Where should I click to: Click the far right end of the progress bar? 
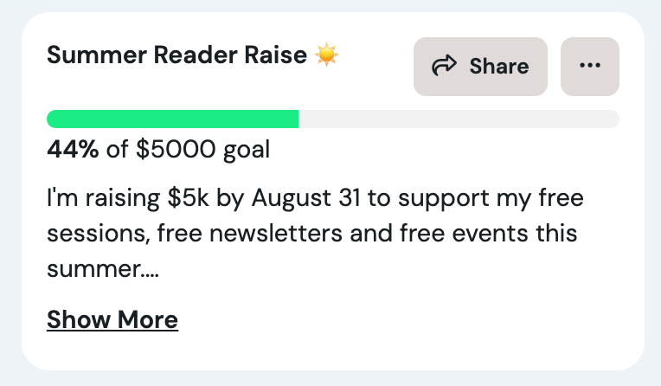(613, 119)
